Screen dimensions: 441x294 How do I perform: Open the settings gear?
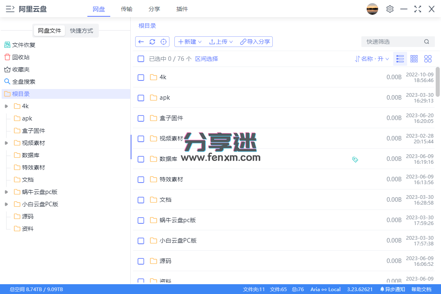[390, 9]
